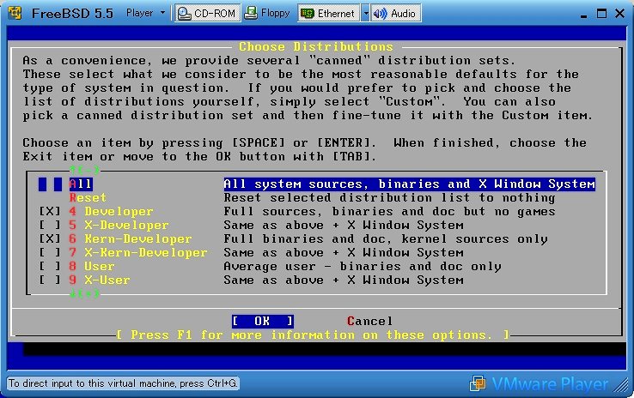
Task: Select the highlighted All distribution item
Action: tap(81, 184)
